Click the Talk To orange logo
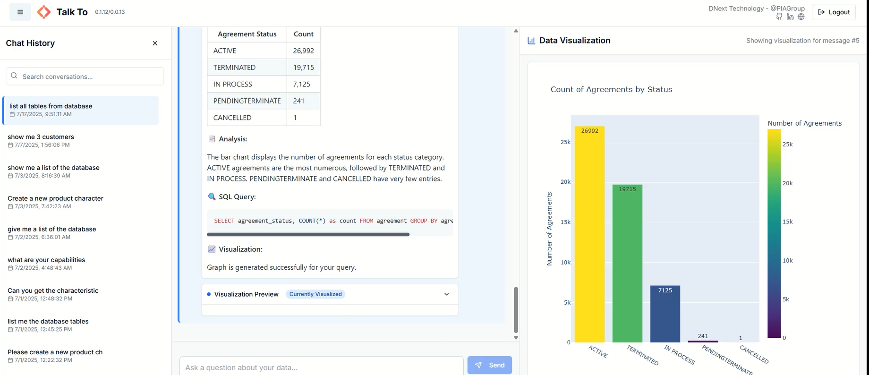869x375 pixels. coord(44,12)
